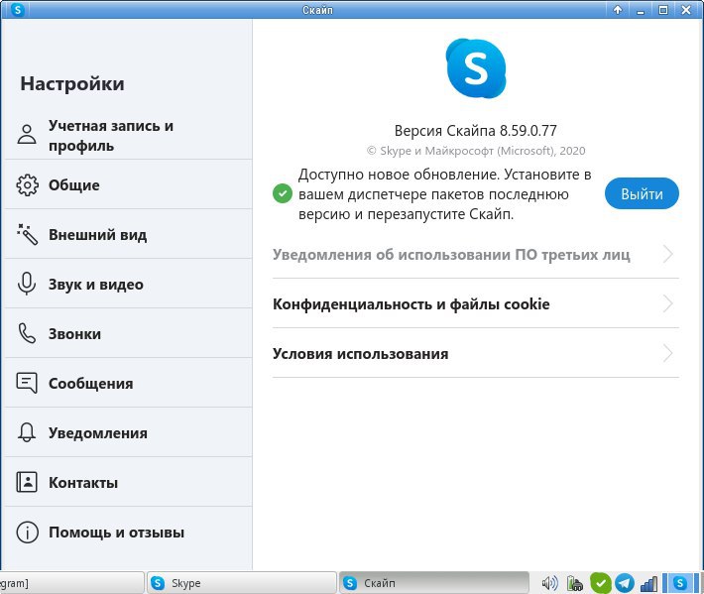Click the gear icon beside Общие
704x594 pixels.
(x=27, y=185)
